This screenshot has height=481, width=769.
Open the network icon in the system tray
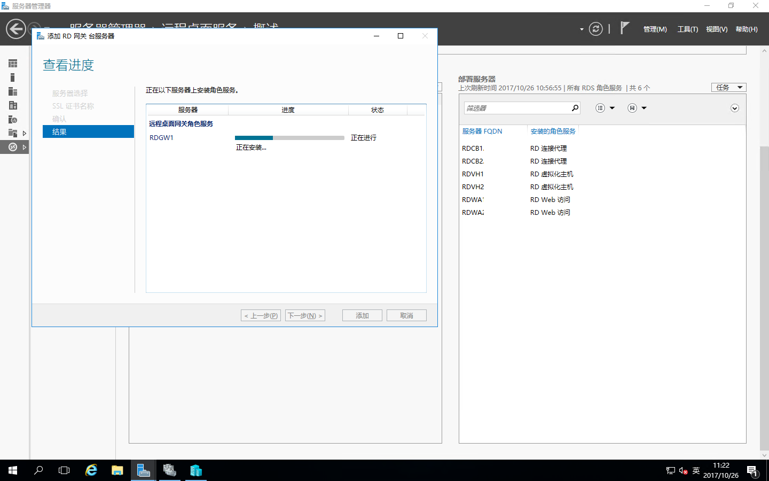(671, 471)
